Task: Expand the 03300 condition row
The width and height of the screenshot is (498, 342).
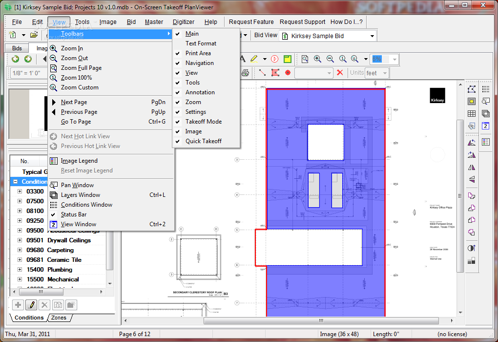Action: [x=20, y=192]
